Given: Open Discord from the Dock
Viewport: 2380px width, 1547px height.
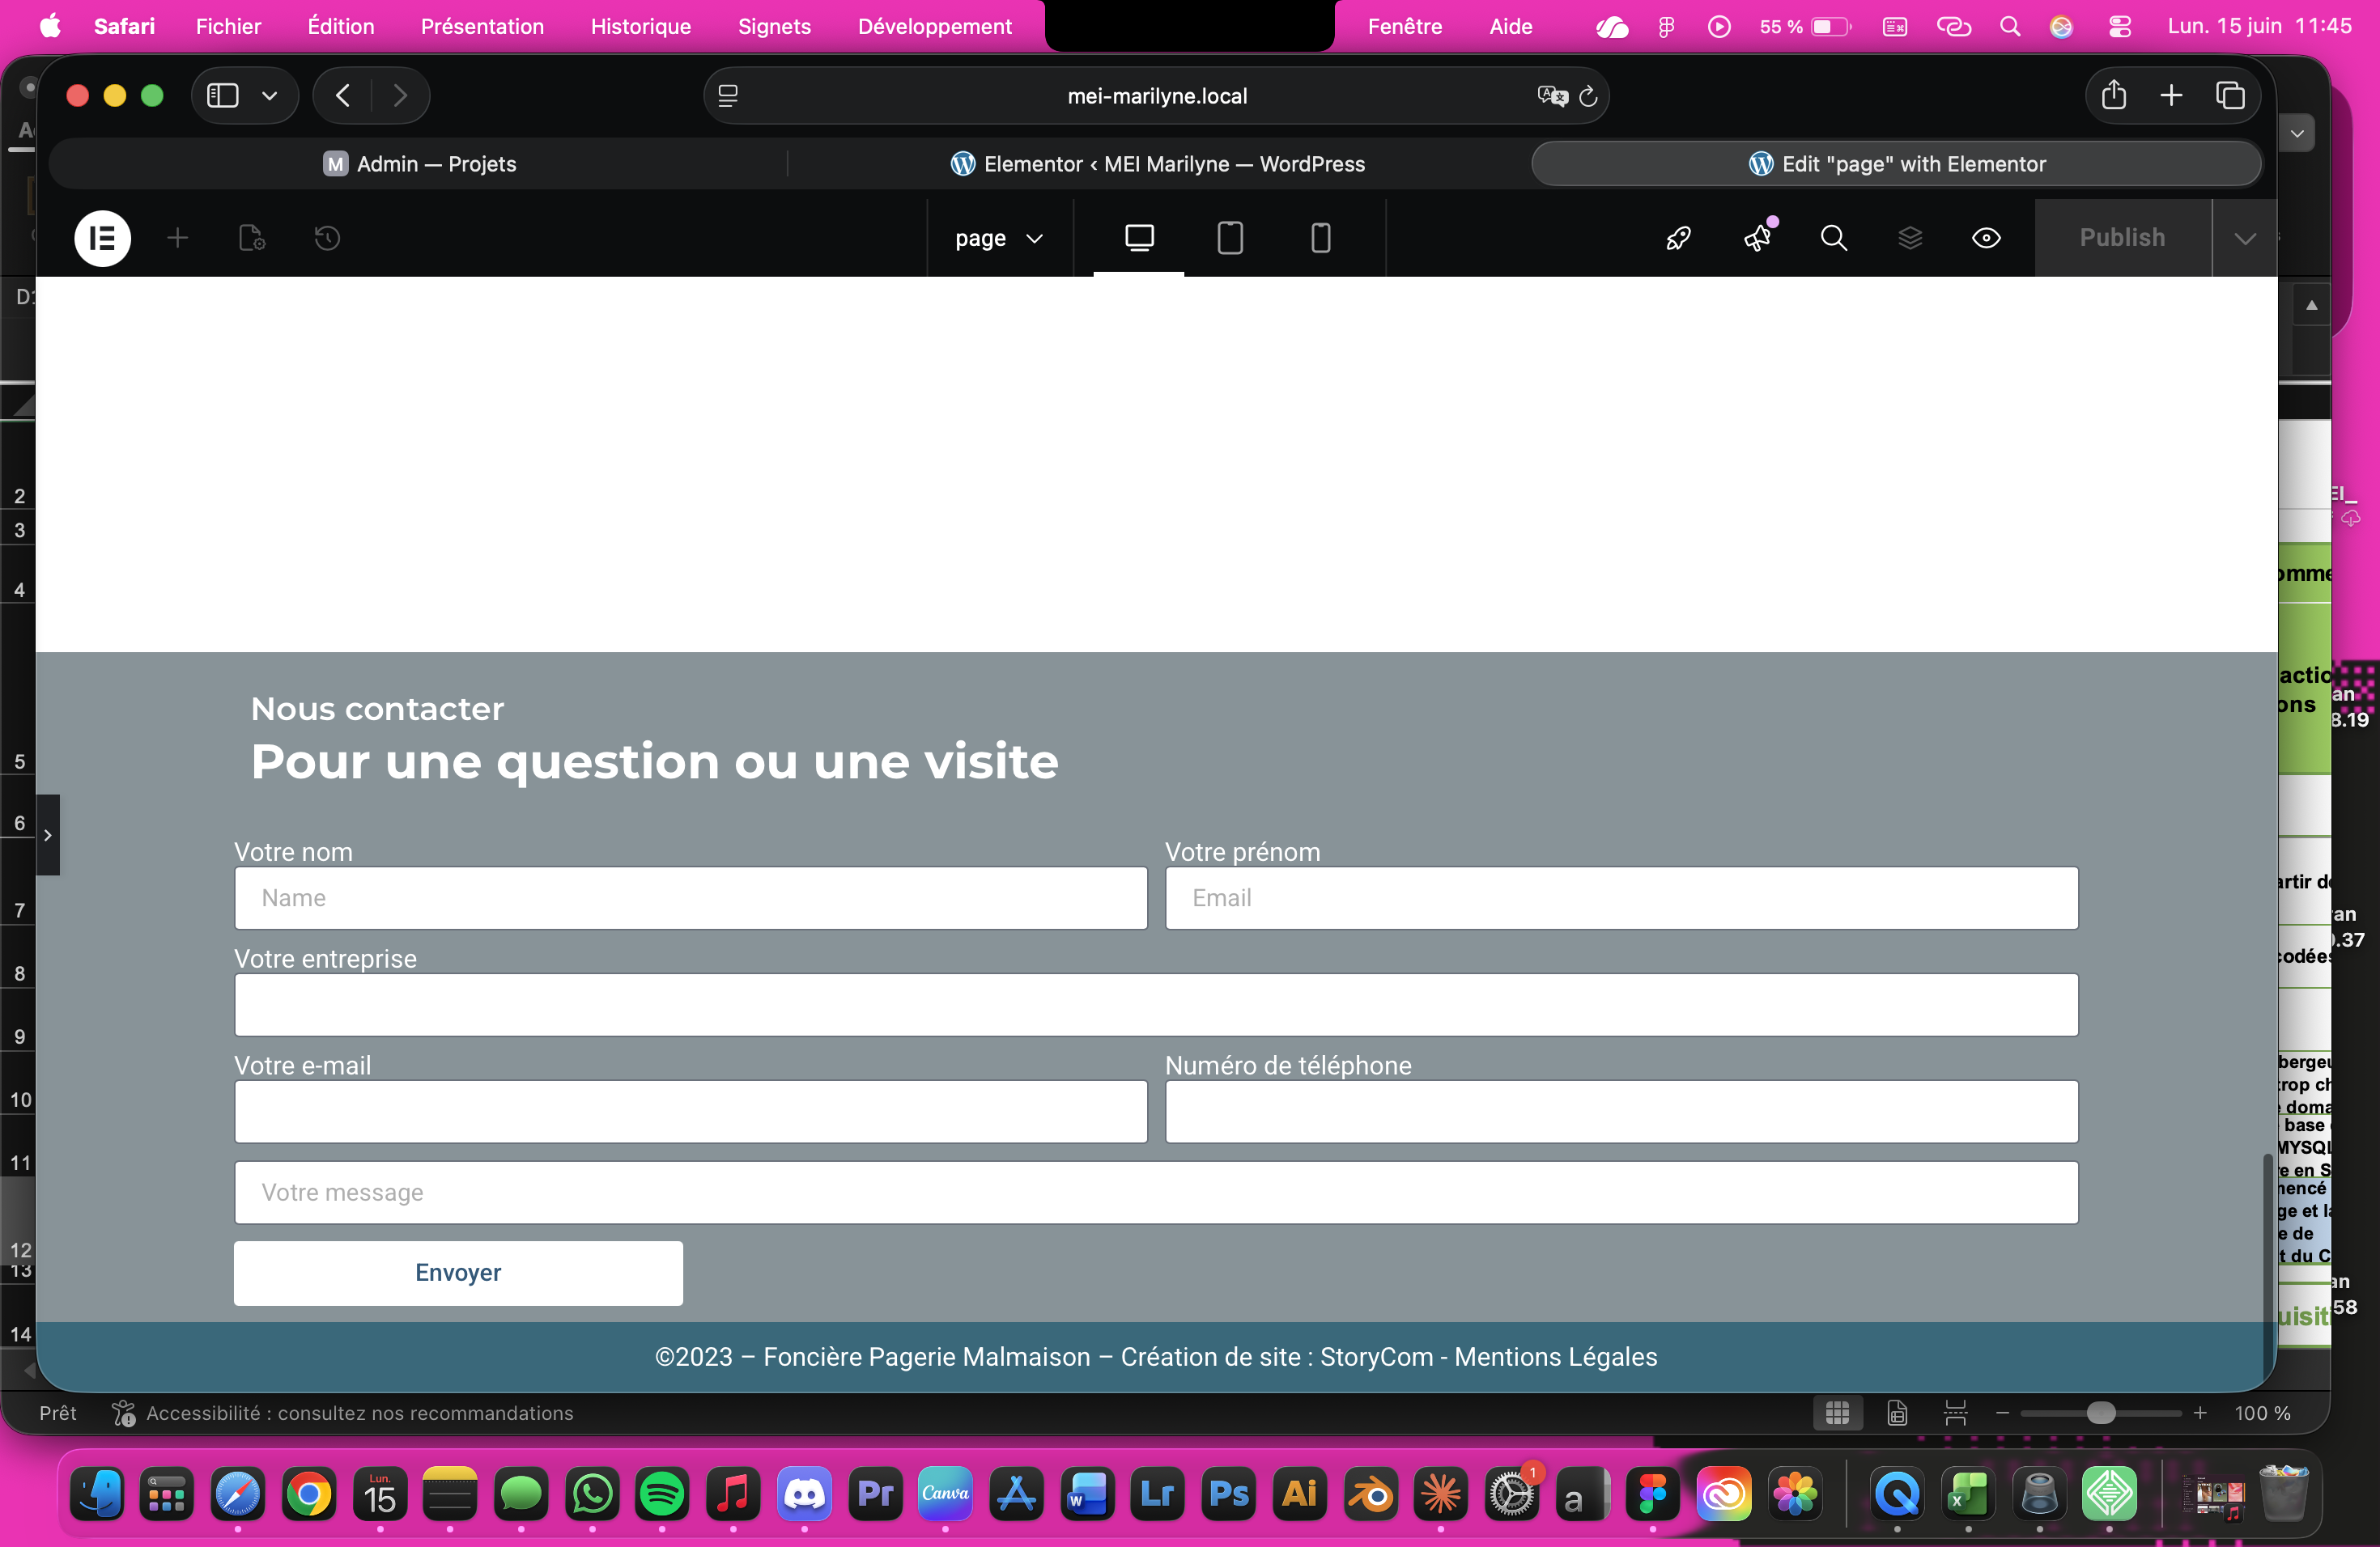Looking at the screenshot, I should 804,1494.
